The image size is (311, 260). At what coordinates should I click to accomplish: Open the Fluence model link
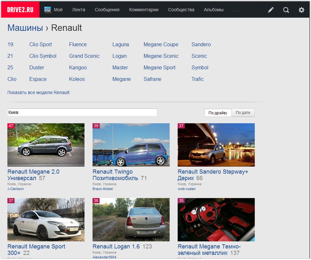[x=78, y=44]
